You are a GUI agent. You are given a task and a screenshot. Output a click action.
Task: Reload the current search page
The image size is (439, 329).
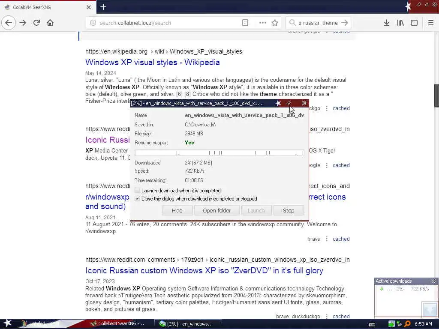pos(36,23)
